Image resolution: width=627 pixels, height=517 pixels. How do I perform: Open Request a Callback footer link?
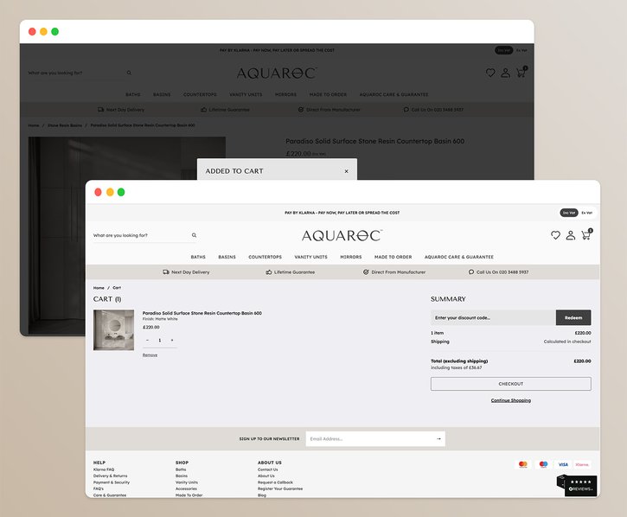[x=276, y=482]
